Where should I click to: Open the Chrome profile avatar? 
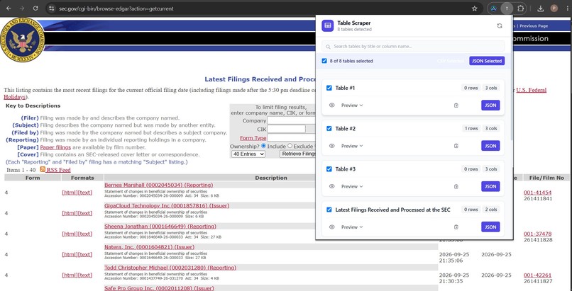click(554, 8)
